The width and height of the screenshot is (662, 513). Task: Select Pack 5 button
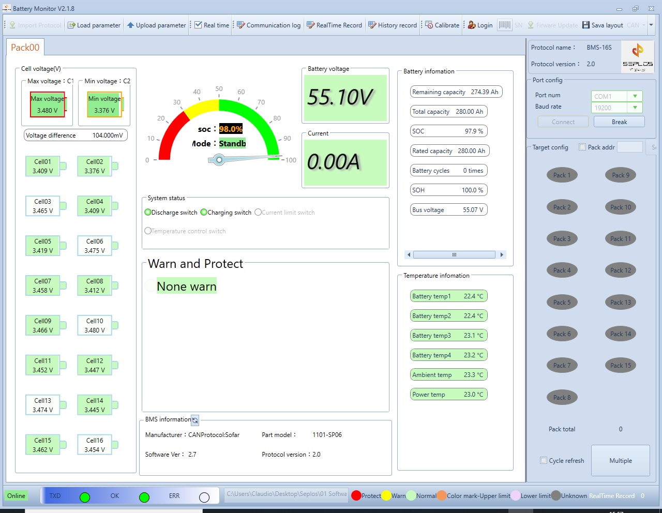point(562,302)
